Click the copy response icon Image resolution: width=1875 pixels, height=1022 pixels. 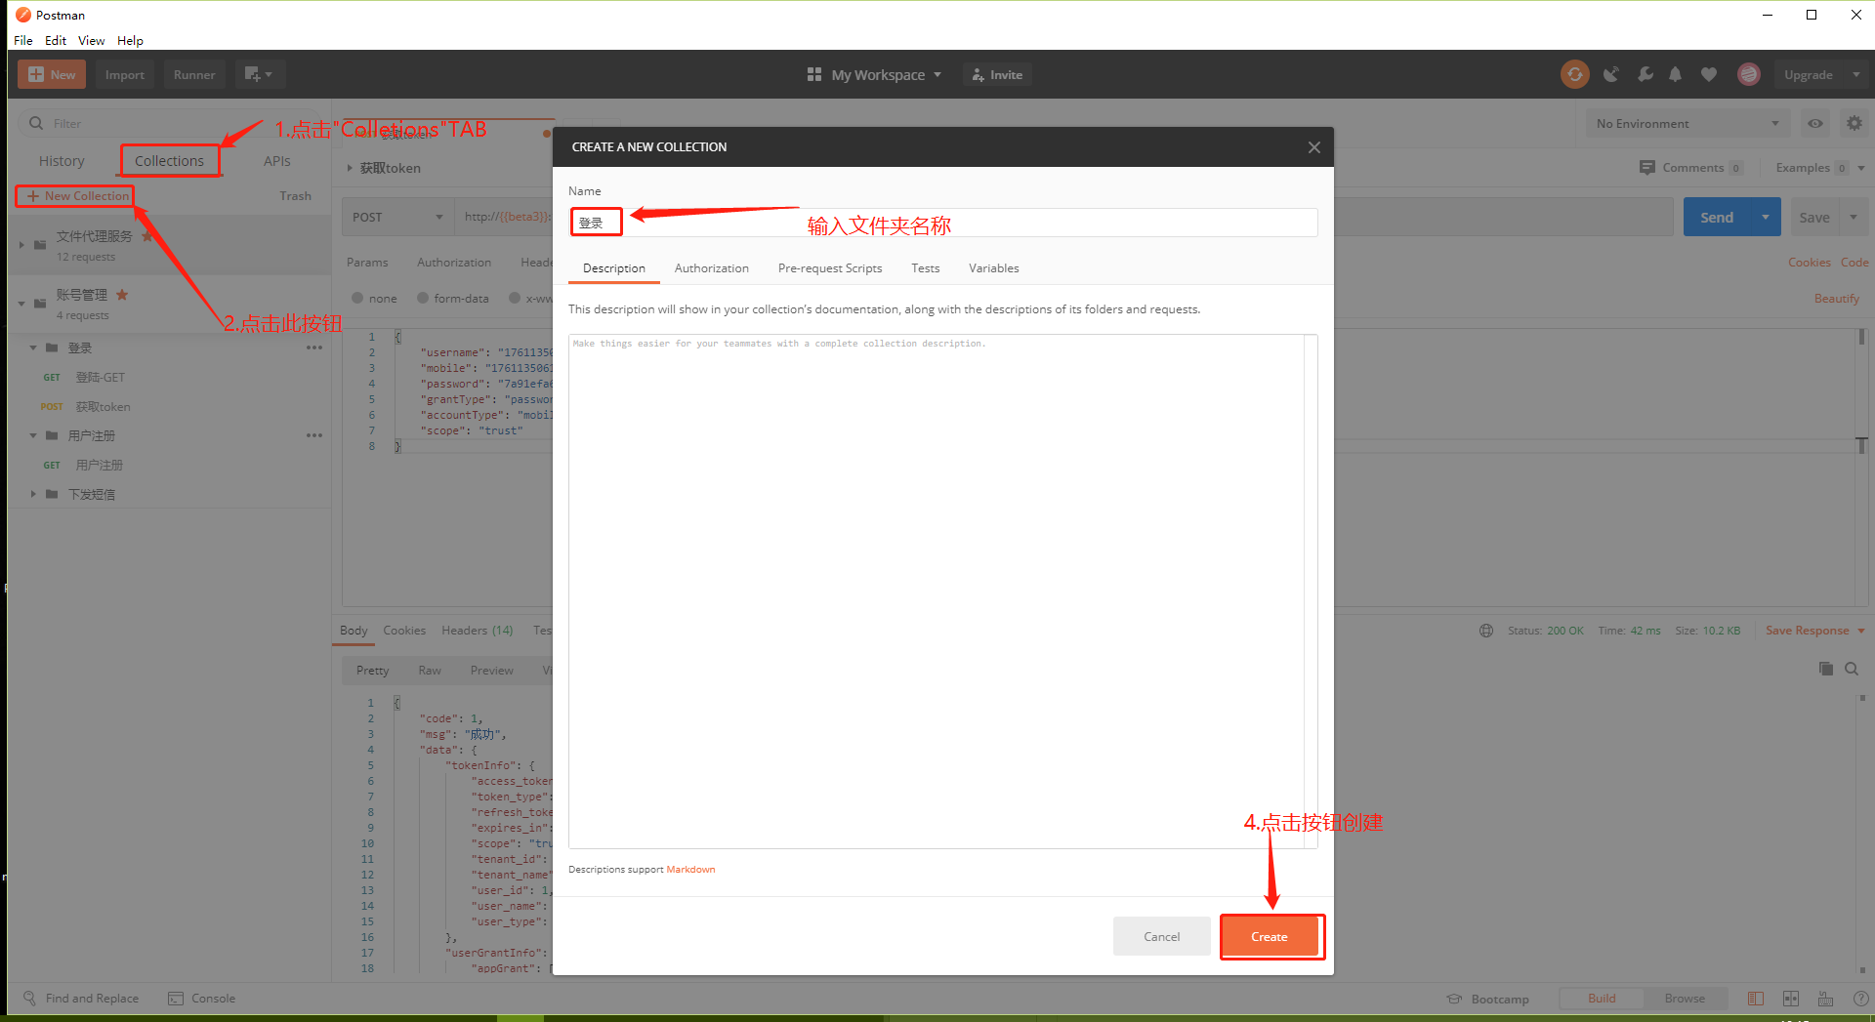point(1826,669)
